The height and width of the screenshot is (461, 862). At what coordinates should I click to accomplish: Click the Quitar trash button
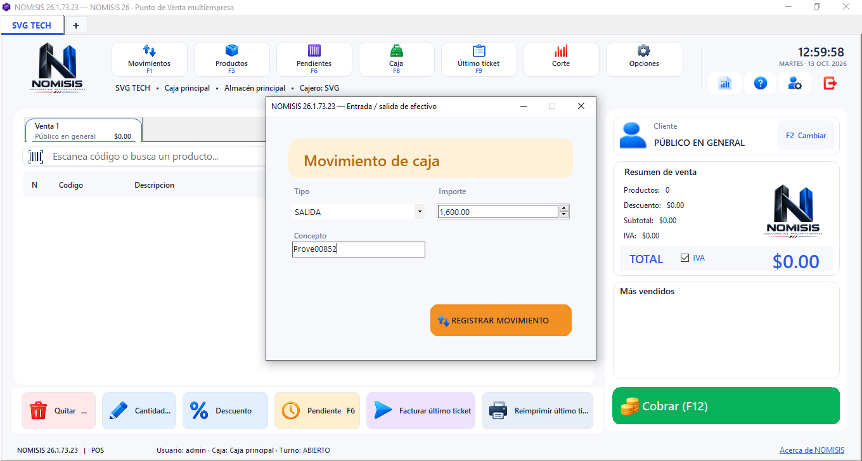[58, 410]
